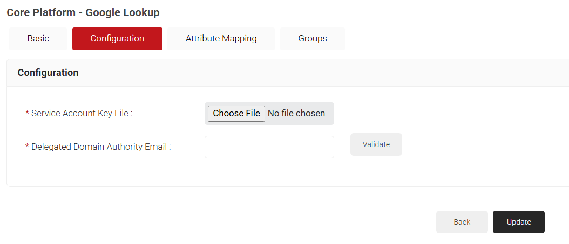The height and width of the screenshot is (244, 569).
Task: Switch to the Basic tab
Action: (x=38, y=39)
